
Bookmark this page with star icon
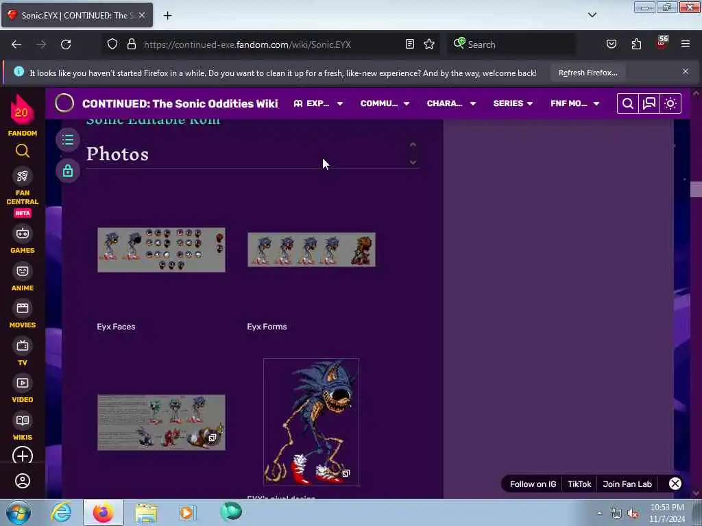coord(429,44)
